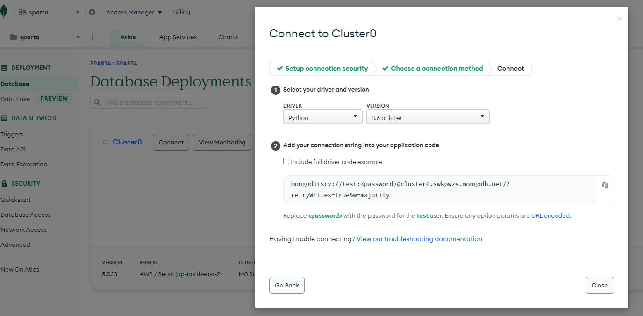Viewport: 643px width, 316px height.
Task: Switch to the Charts tab
Action: tap(228, 37)
